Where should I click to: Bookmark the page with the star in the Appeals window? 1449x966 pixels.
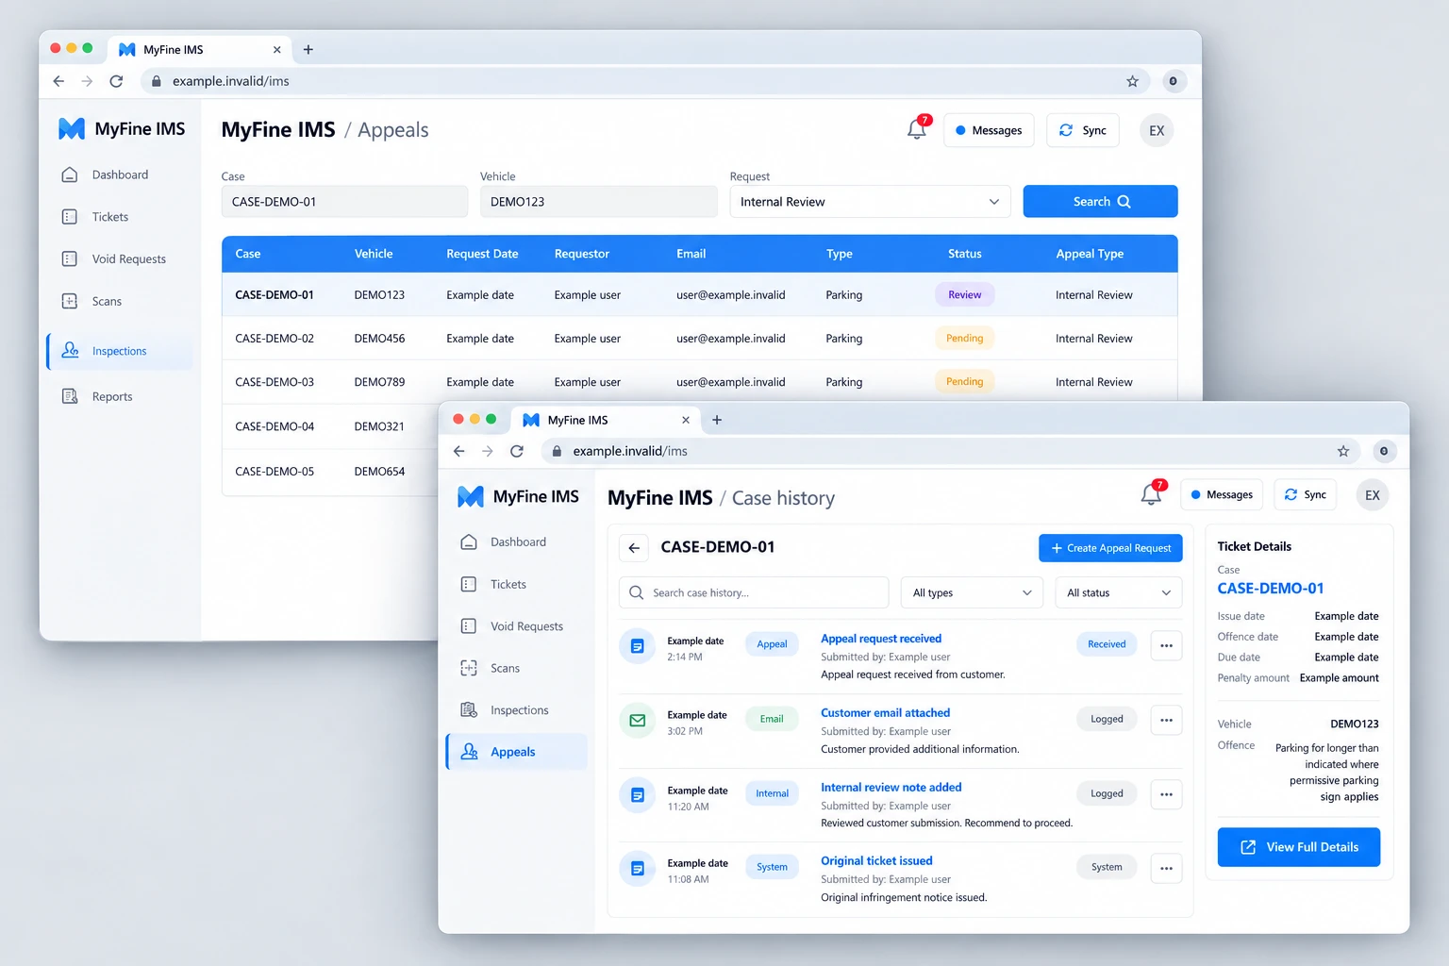coord(1132,81)
